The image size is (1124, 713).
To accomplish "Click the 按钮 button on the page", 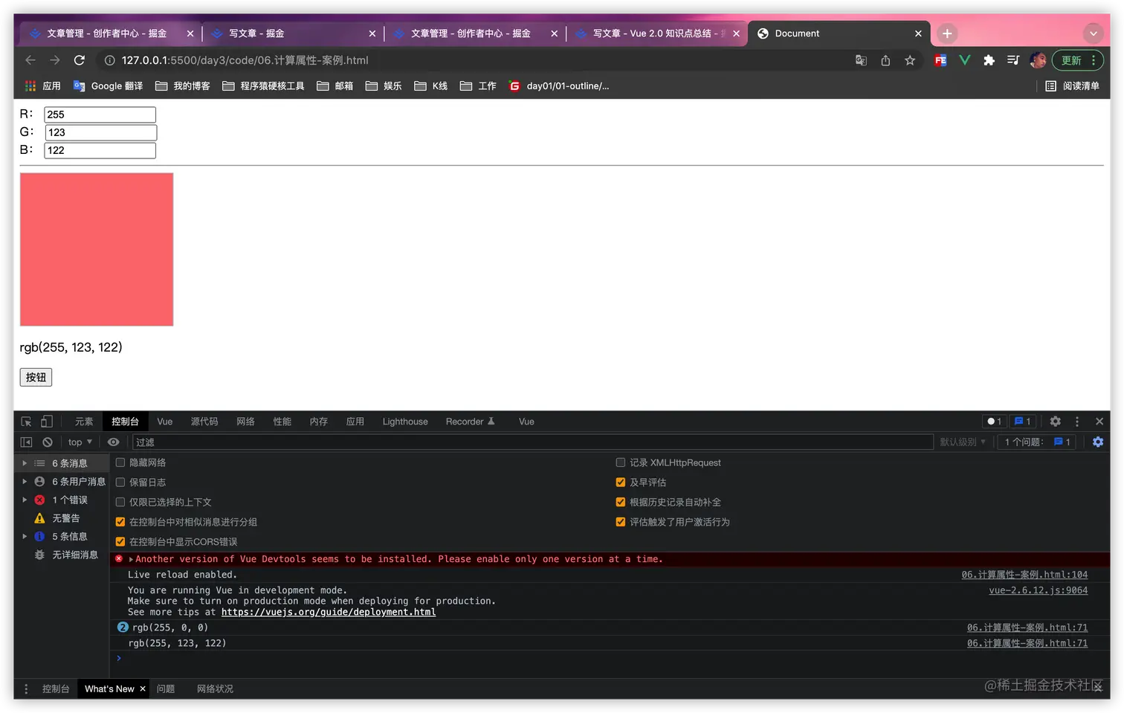I will 35,377.
